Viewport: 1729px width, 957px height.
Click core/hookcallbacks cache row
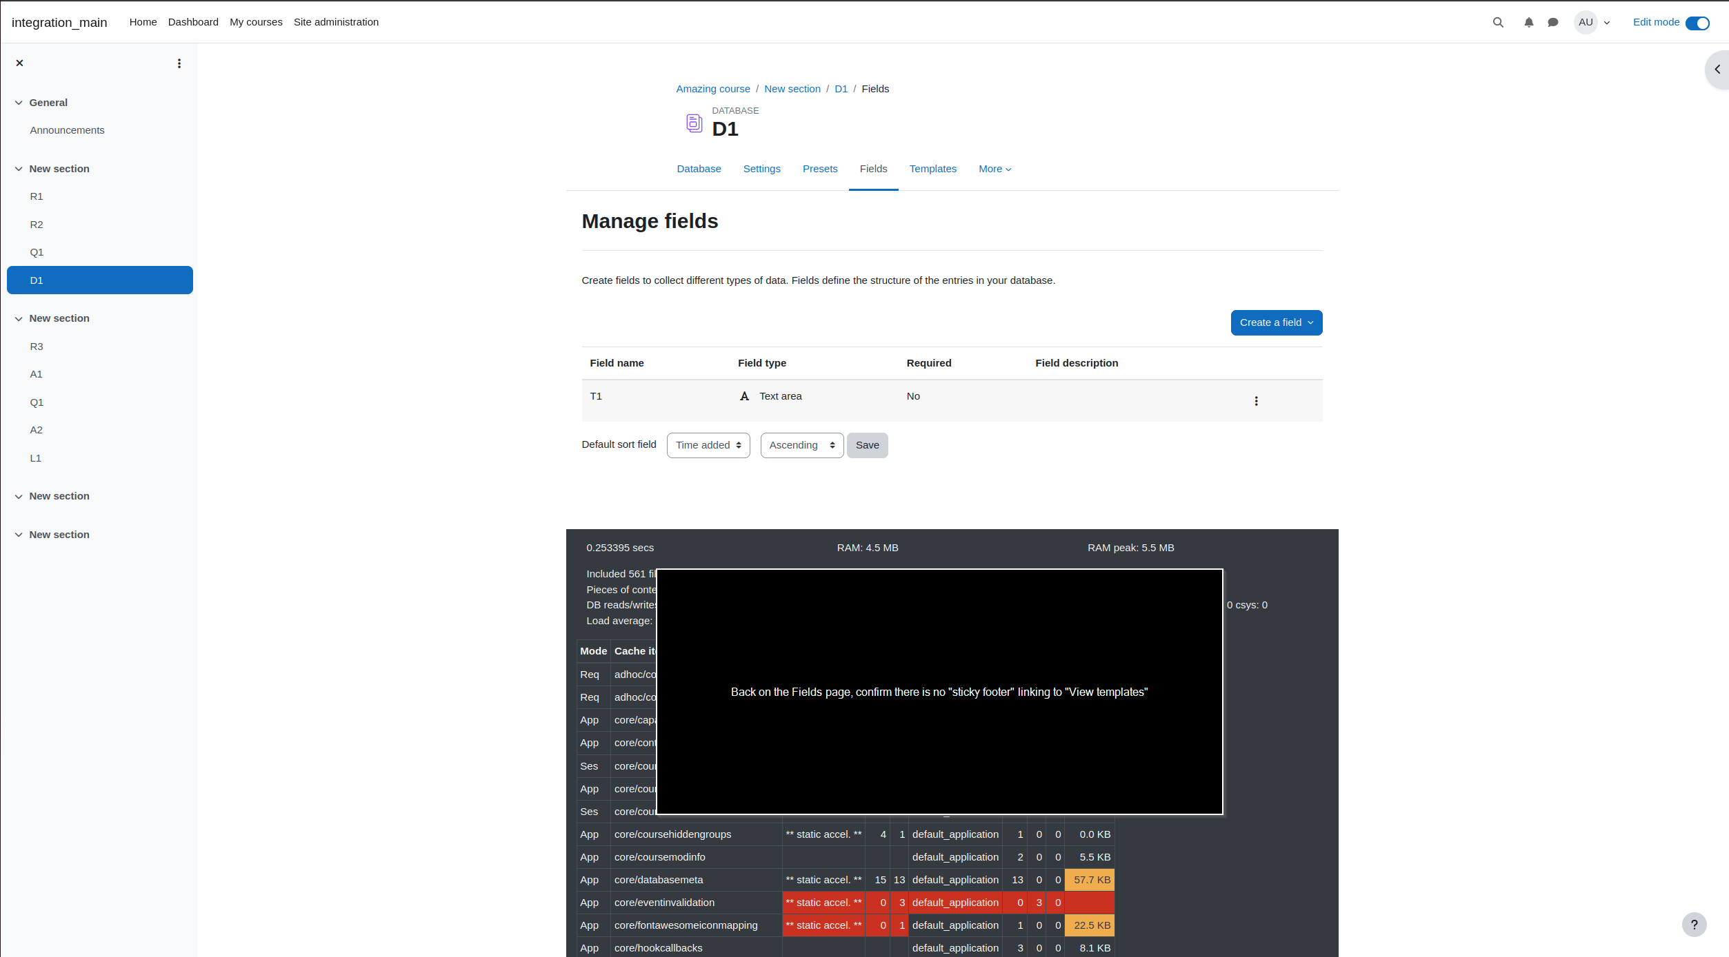pyautogui.click(x=846, y=947)
